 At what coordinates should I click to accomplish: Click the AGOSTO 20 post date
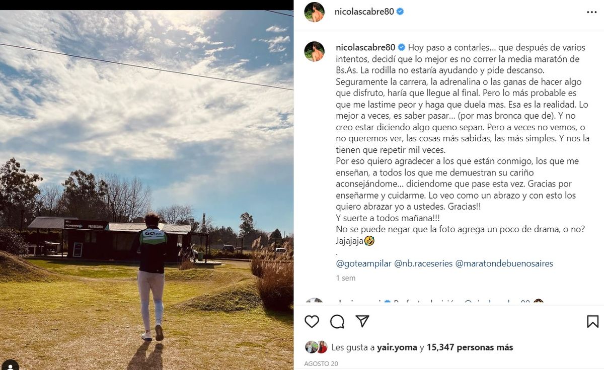320,363
